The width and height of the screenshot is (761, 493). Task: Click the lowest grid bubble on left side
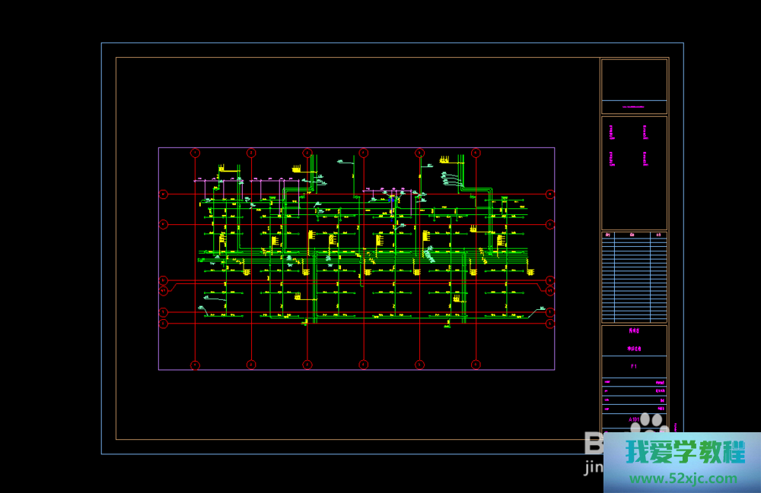163,324
